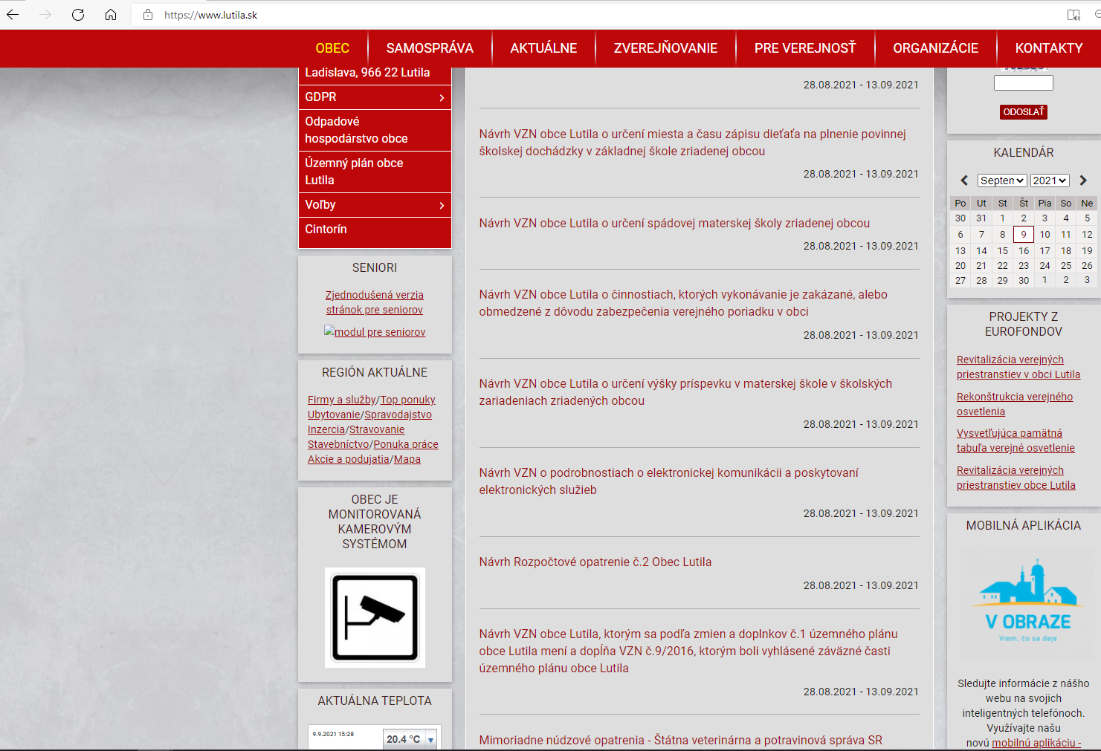The width and height of the screenshot is (1101, 751).
Task: Open Revitalizácia verejných priestranstiev obce Lutila link
Action: point(1016,478)
